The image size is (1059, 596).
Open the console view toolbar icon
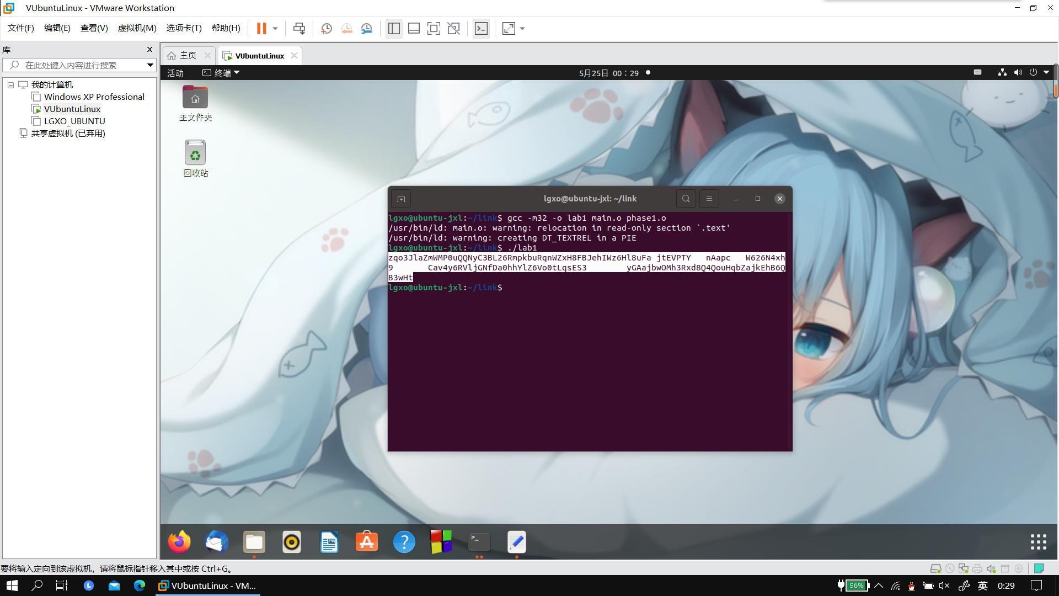[481, 28]
